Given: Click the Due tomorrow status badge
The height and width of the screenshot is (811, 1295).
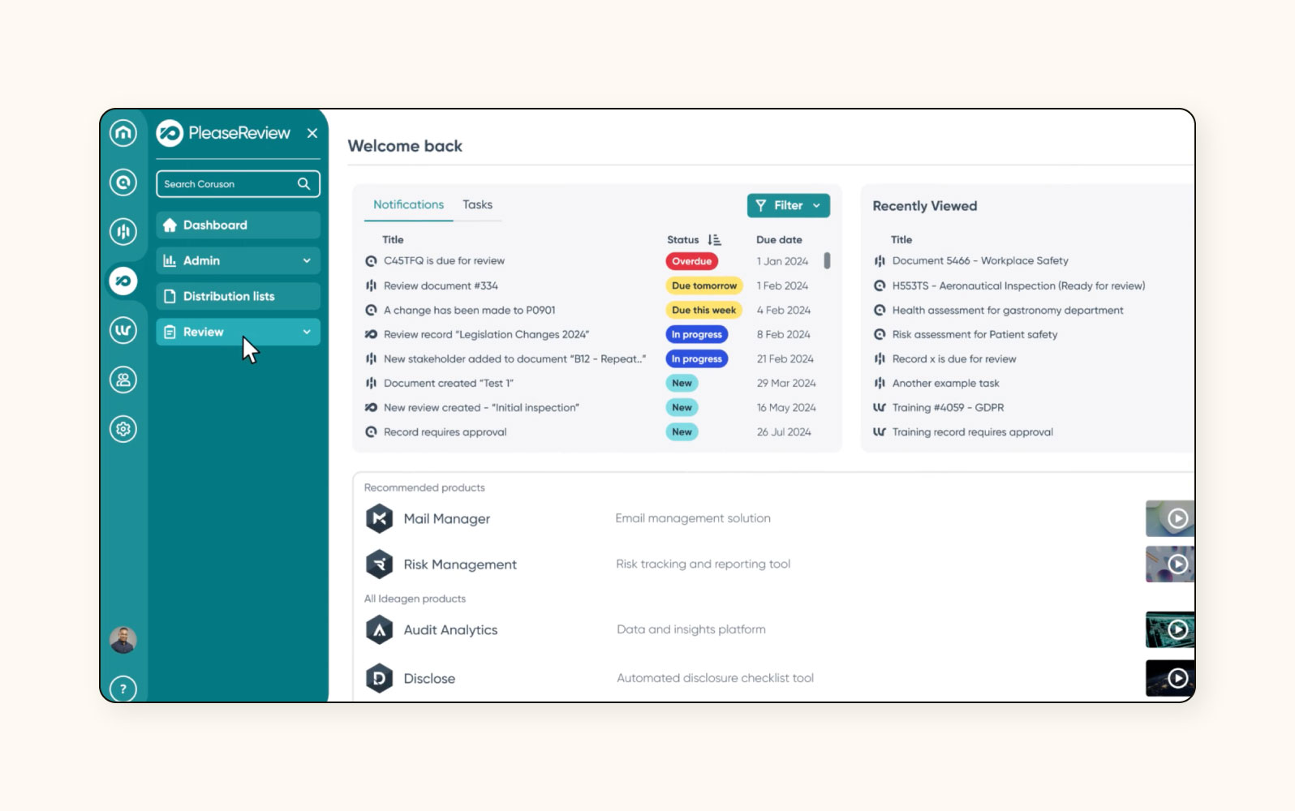Looking at the screenshot, I should coord(704,285).
